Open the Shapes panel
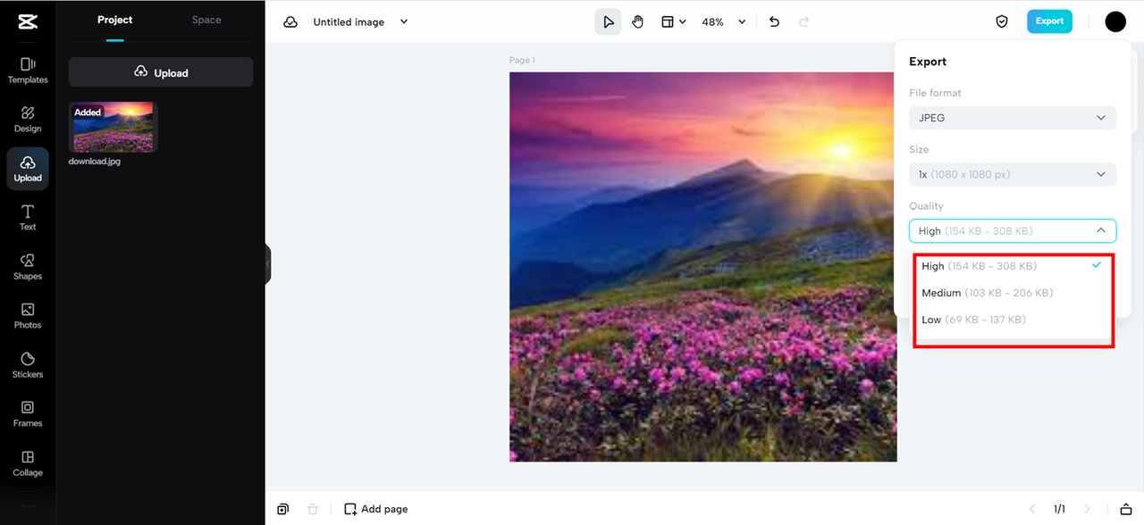1144x525 pixels. tap(28, 267)
